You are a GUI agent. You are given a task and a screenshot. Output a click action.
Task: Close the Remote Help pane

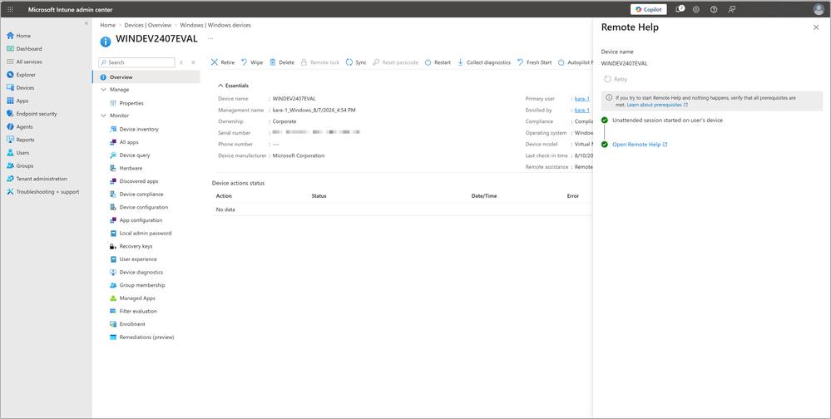[816, 27]
